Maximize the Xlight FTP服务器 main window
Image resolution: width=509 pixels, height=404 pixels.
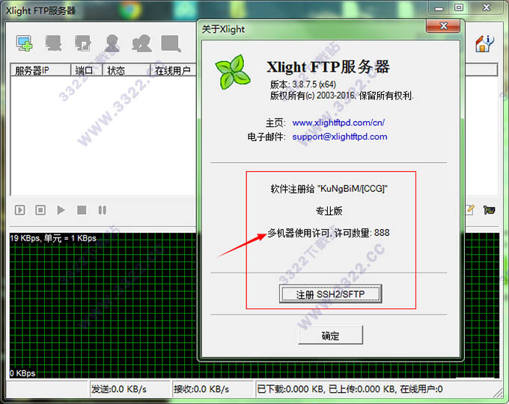click(459, 7)
